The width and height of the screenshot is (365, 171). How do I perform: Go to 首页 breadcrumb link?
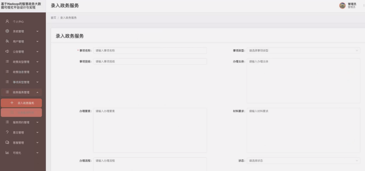click(x=53, y=18)
